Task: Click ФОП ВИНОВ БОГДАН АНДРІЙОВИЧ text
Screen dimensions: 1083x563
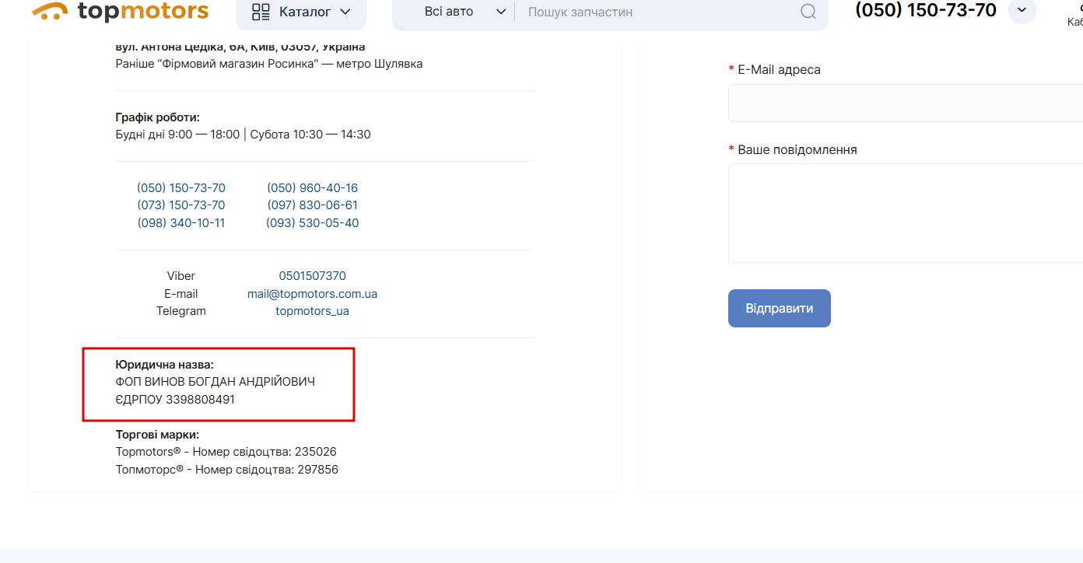Action: [x=216, y=382]
